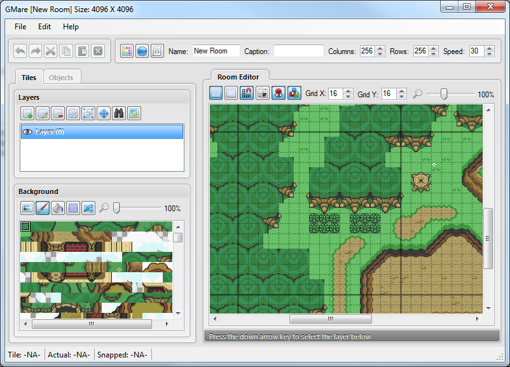
Task: Increase Speed value with up arrow
Action: point(489,48)
